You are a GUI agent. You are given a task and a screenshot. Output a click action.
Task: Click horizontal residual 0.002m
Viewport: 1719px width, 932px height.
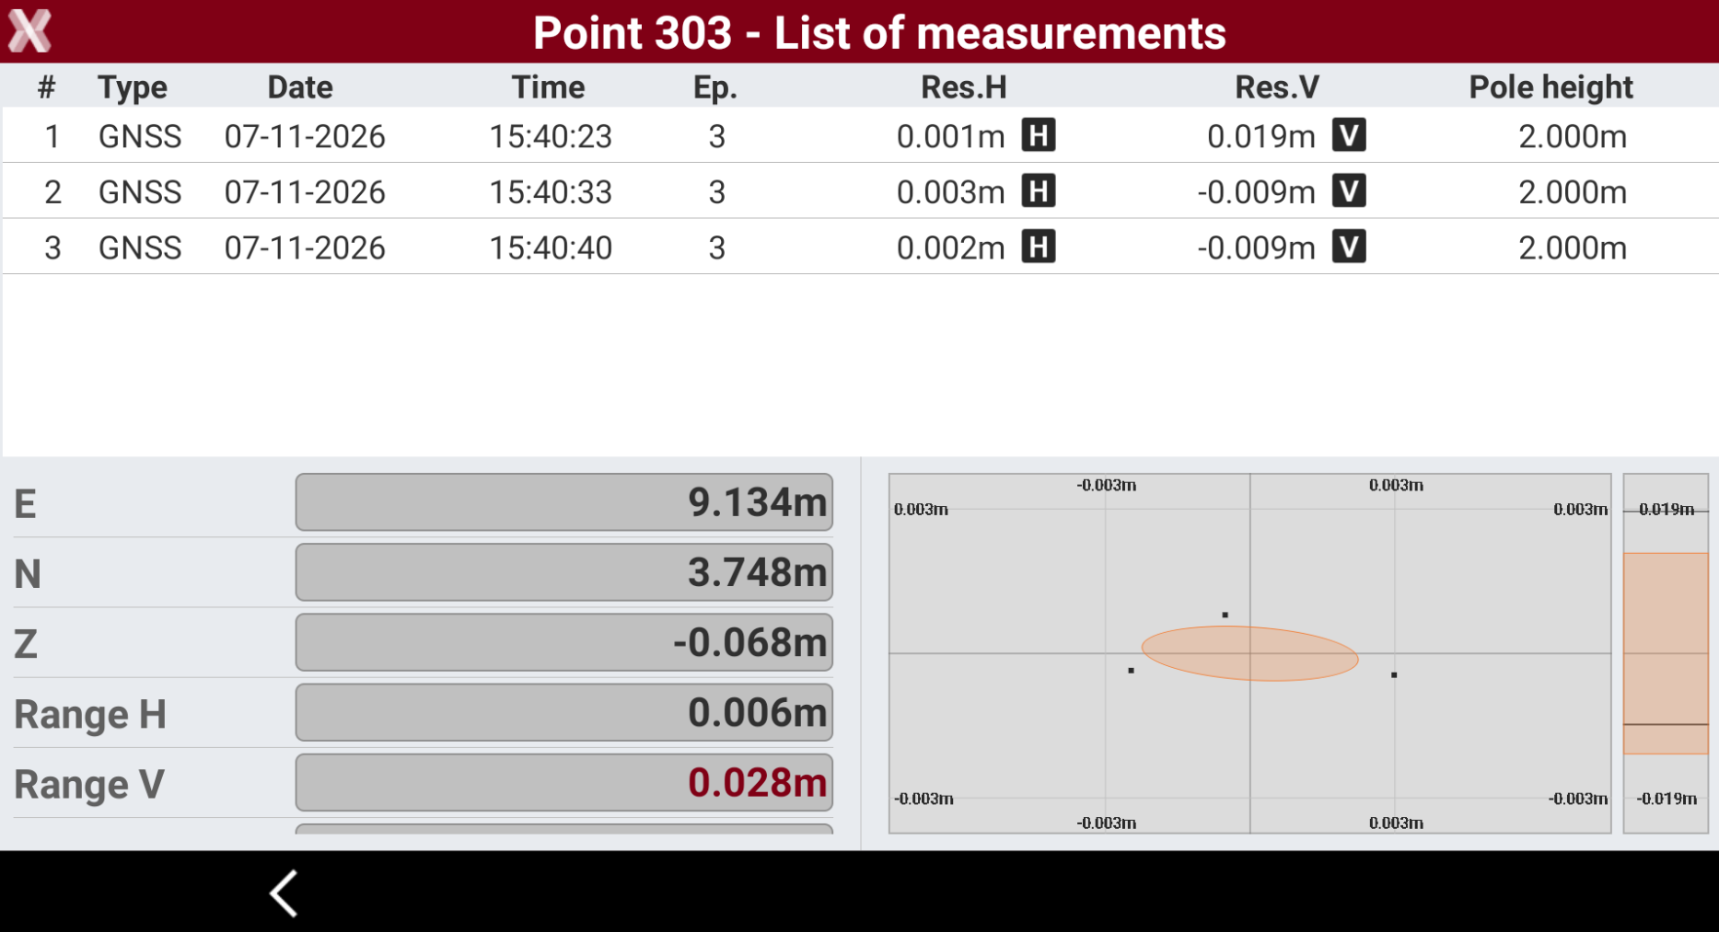951,247
